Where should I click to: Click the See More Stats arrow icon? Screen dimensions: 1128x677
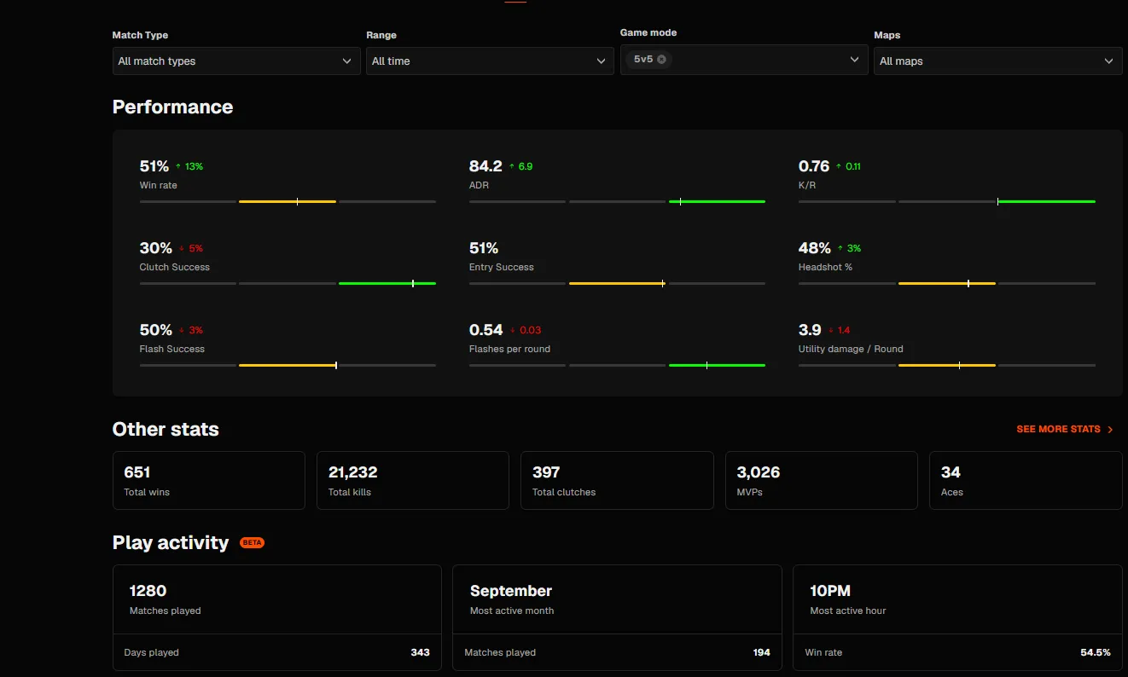click(x=1110, y=430)
